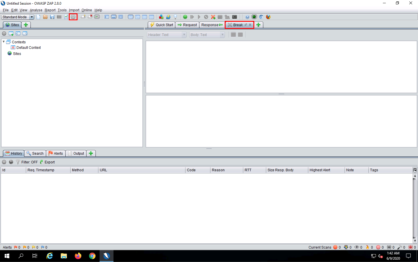Screen dimensions: 418x262
Task: Click the new context icon above the tree
Action: (x=11, y=33)
